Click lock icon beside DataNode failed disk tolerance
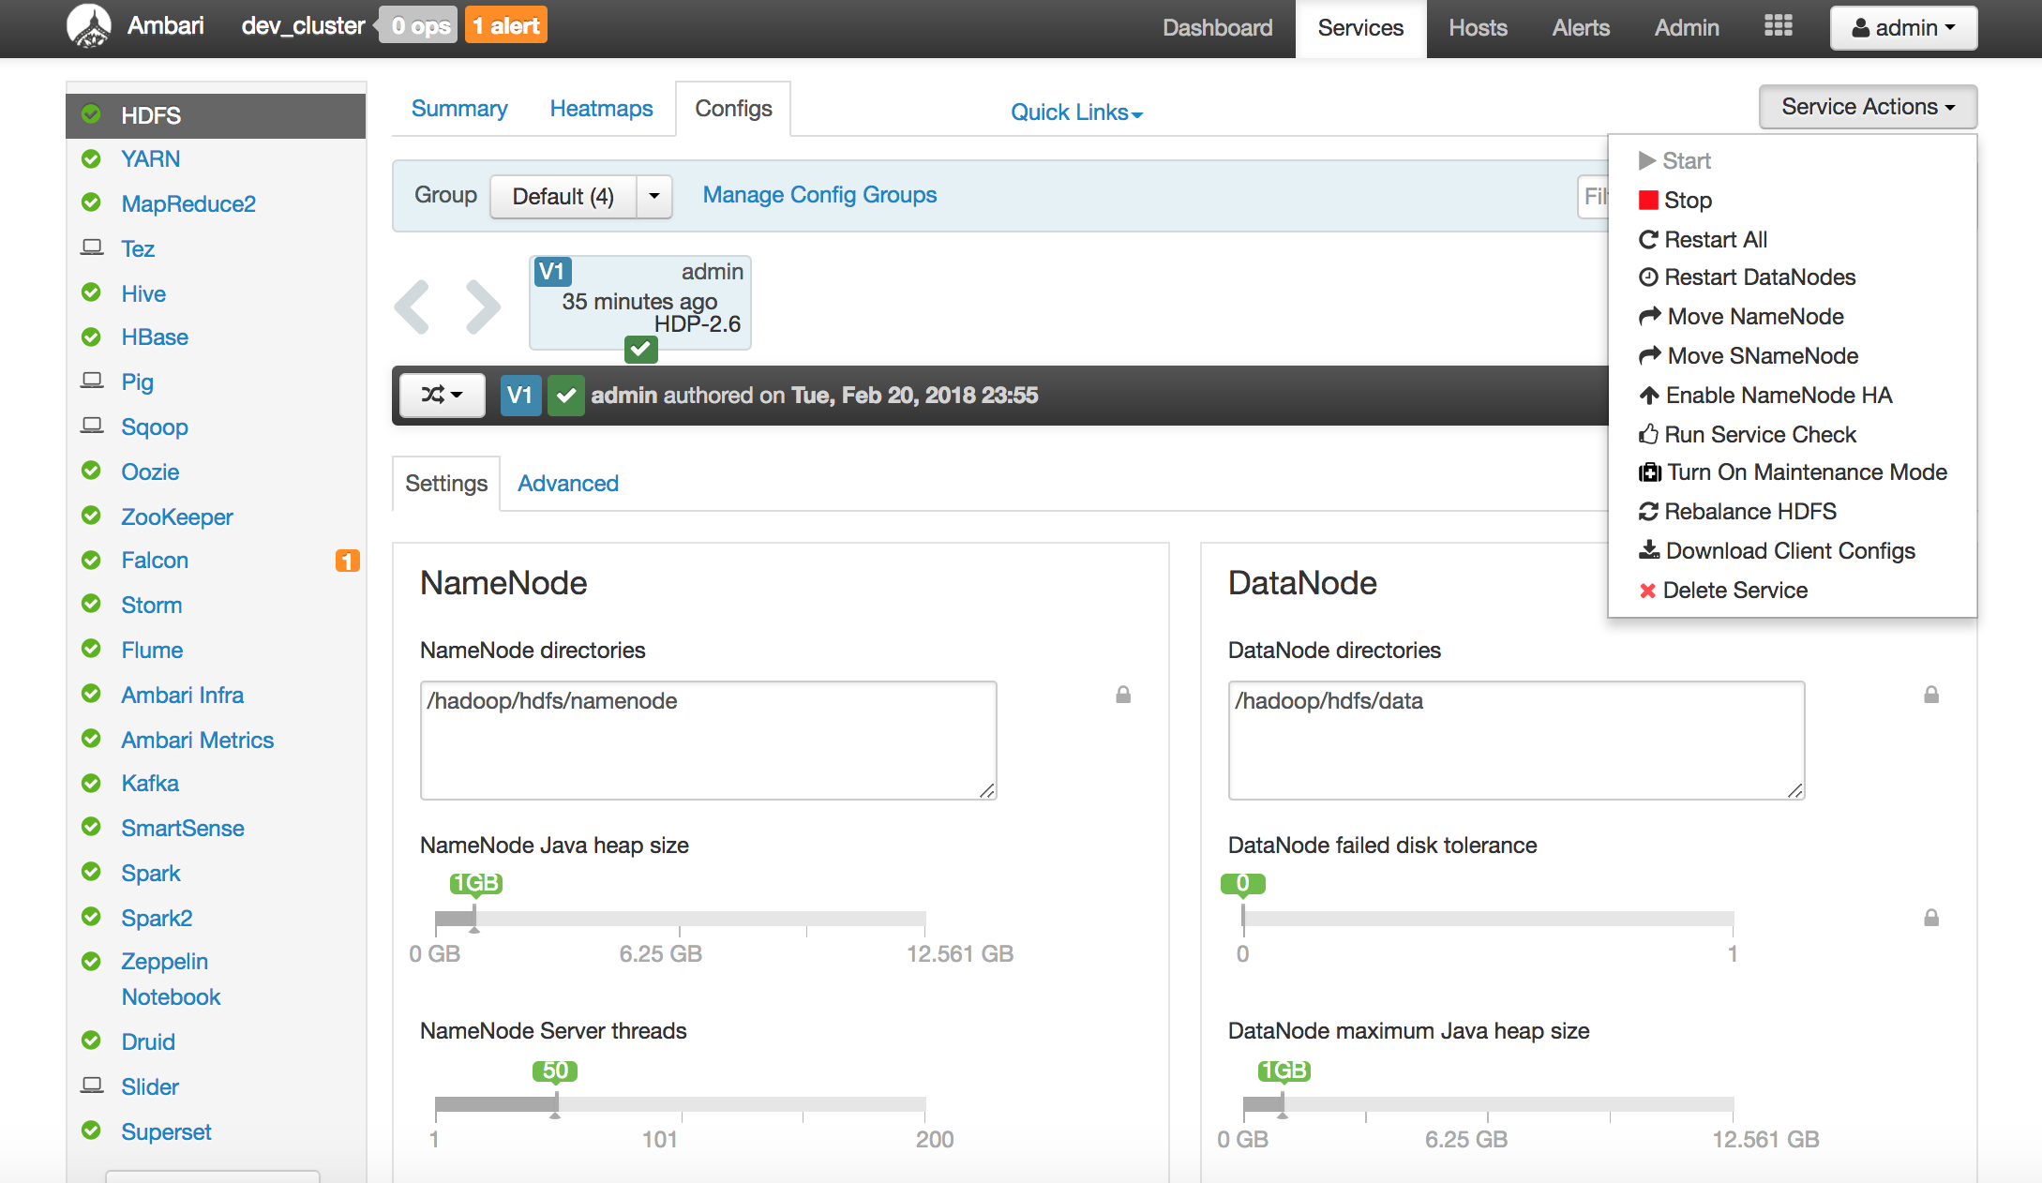Image resolution: width=2042 pixels, height=1183 pixels. coord(1930,918)
